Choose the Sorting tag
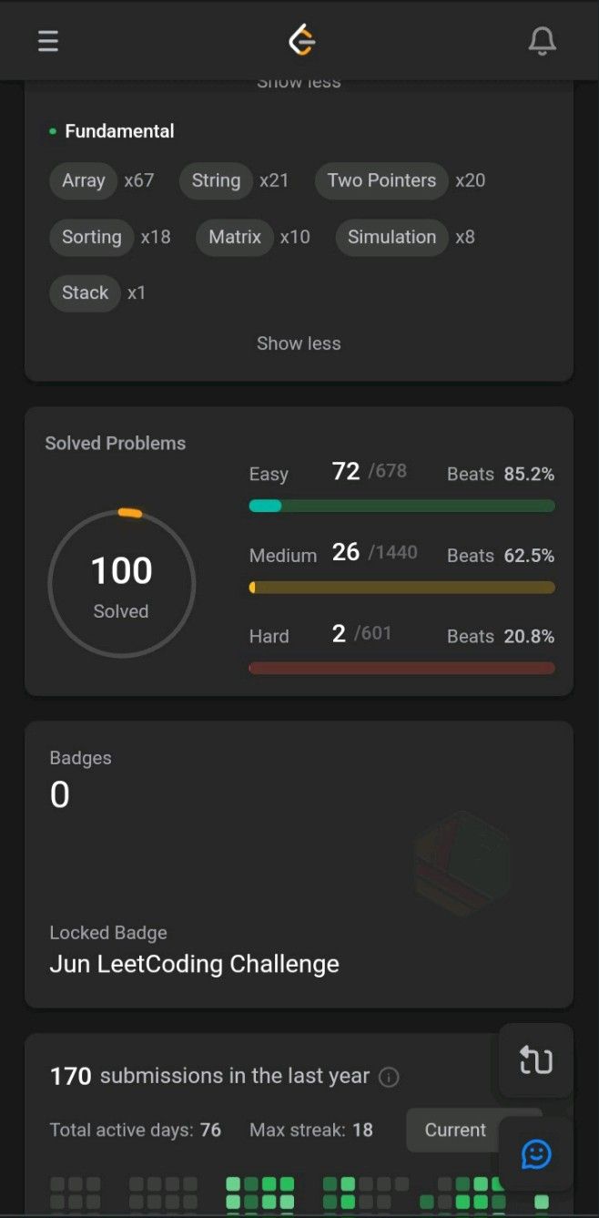The image size is (599, 1218). coord(92,237)
